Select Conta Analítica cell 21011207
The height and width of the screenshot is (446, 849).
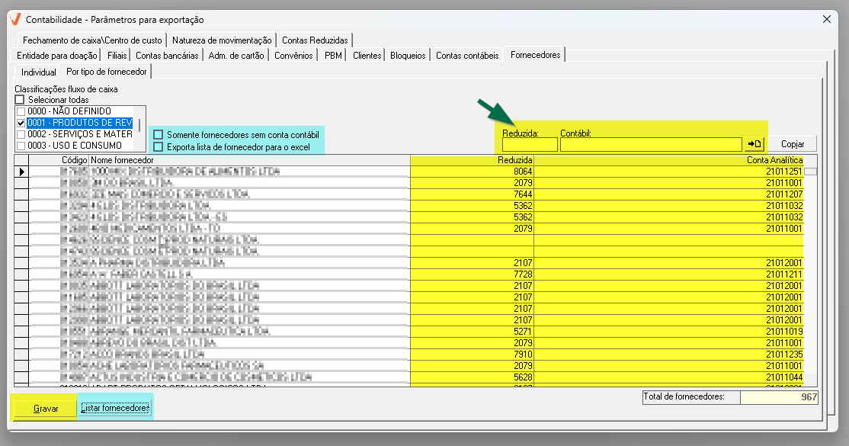coord(668,194)
